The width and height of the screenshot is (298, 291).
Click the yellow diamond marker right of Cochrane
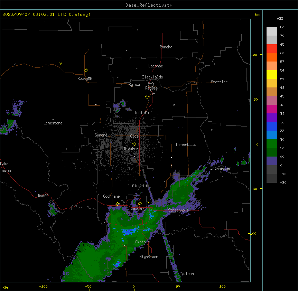(118, 204)
